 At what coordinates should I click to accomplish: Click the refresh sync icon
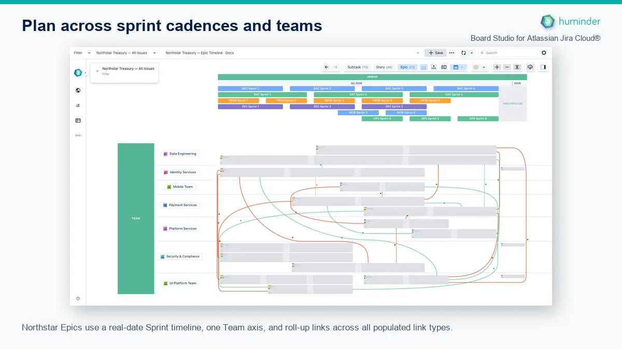click(x=463, y=53)
